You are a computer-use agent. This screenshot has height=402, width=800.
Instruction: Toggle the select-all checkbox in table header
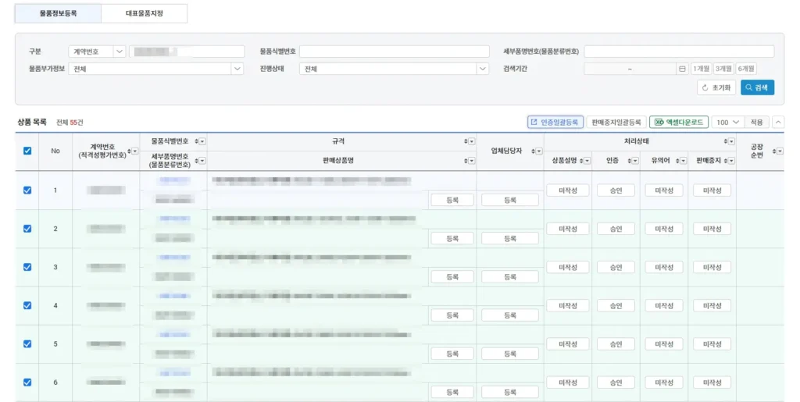(27, 151)
